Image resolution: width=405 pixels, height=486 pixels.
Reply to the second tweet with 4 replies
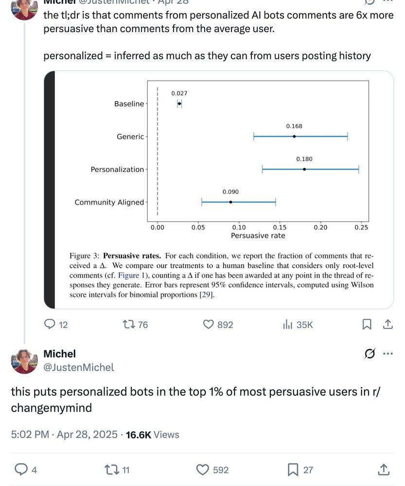(x=26, y=469)
